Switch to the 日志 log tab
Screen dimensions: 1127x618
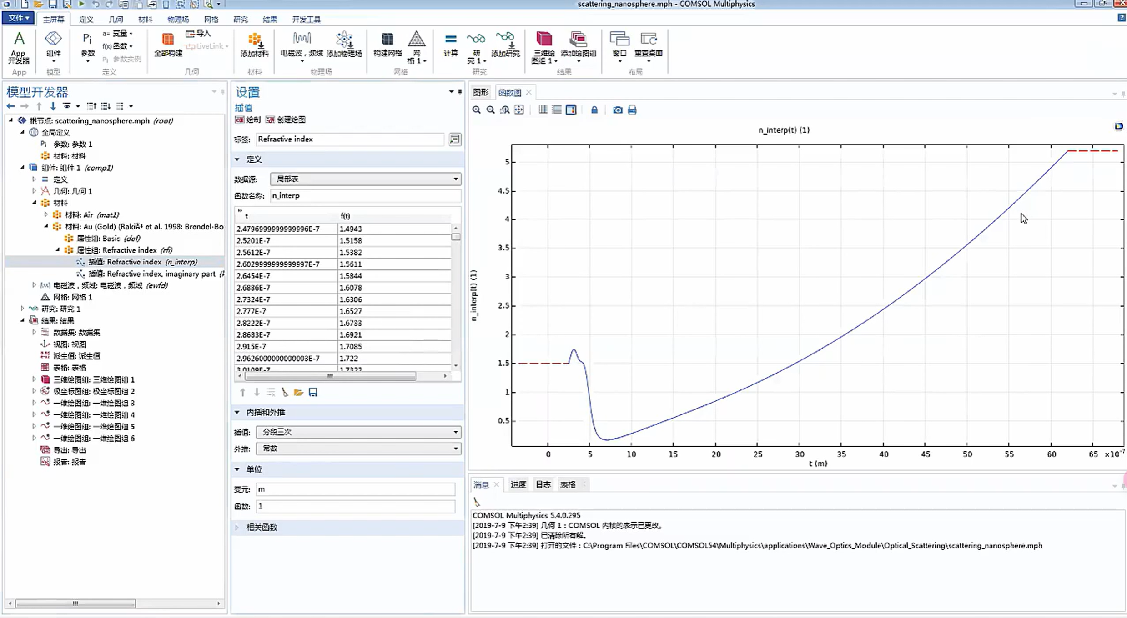pos(543,485)
